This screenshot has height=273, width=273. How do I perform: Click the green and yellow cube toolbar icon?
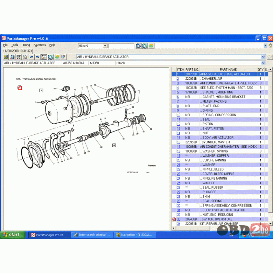click(x=57, y=57)
